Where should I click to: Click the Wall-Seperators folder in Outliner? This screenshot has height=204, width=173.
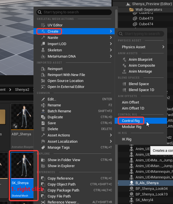(x=149, y=10)
